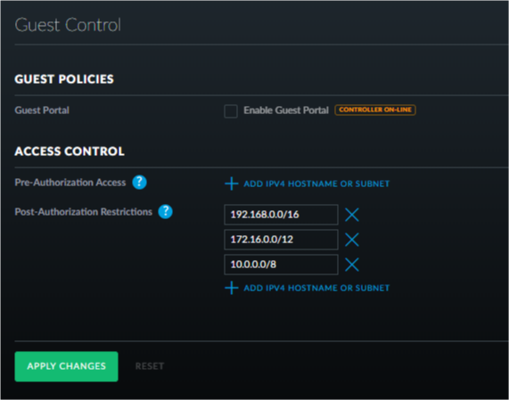Add subnet under Post-Authorization Restrictions
This screenshot has height=400, width=509.
[307, 288]
